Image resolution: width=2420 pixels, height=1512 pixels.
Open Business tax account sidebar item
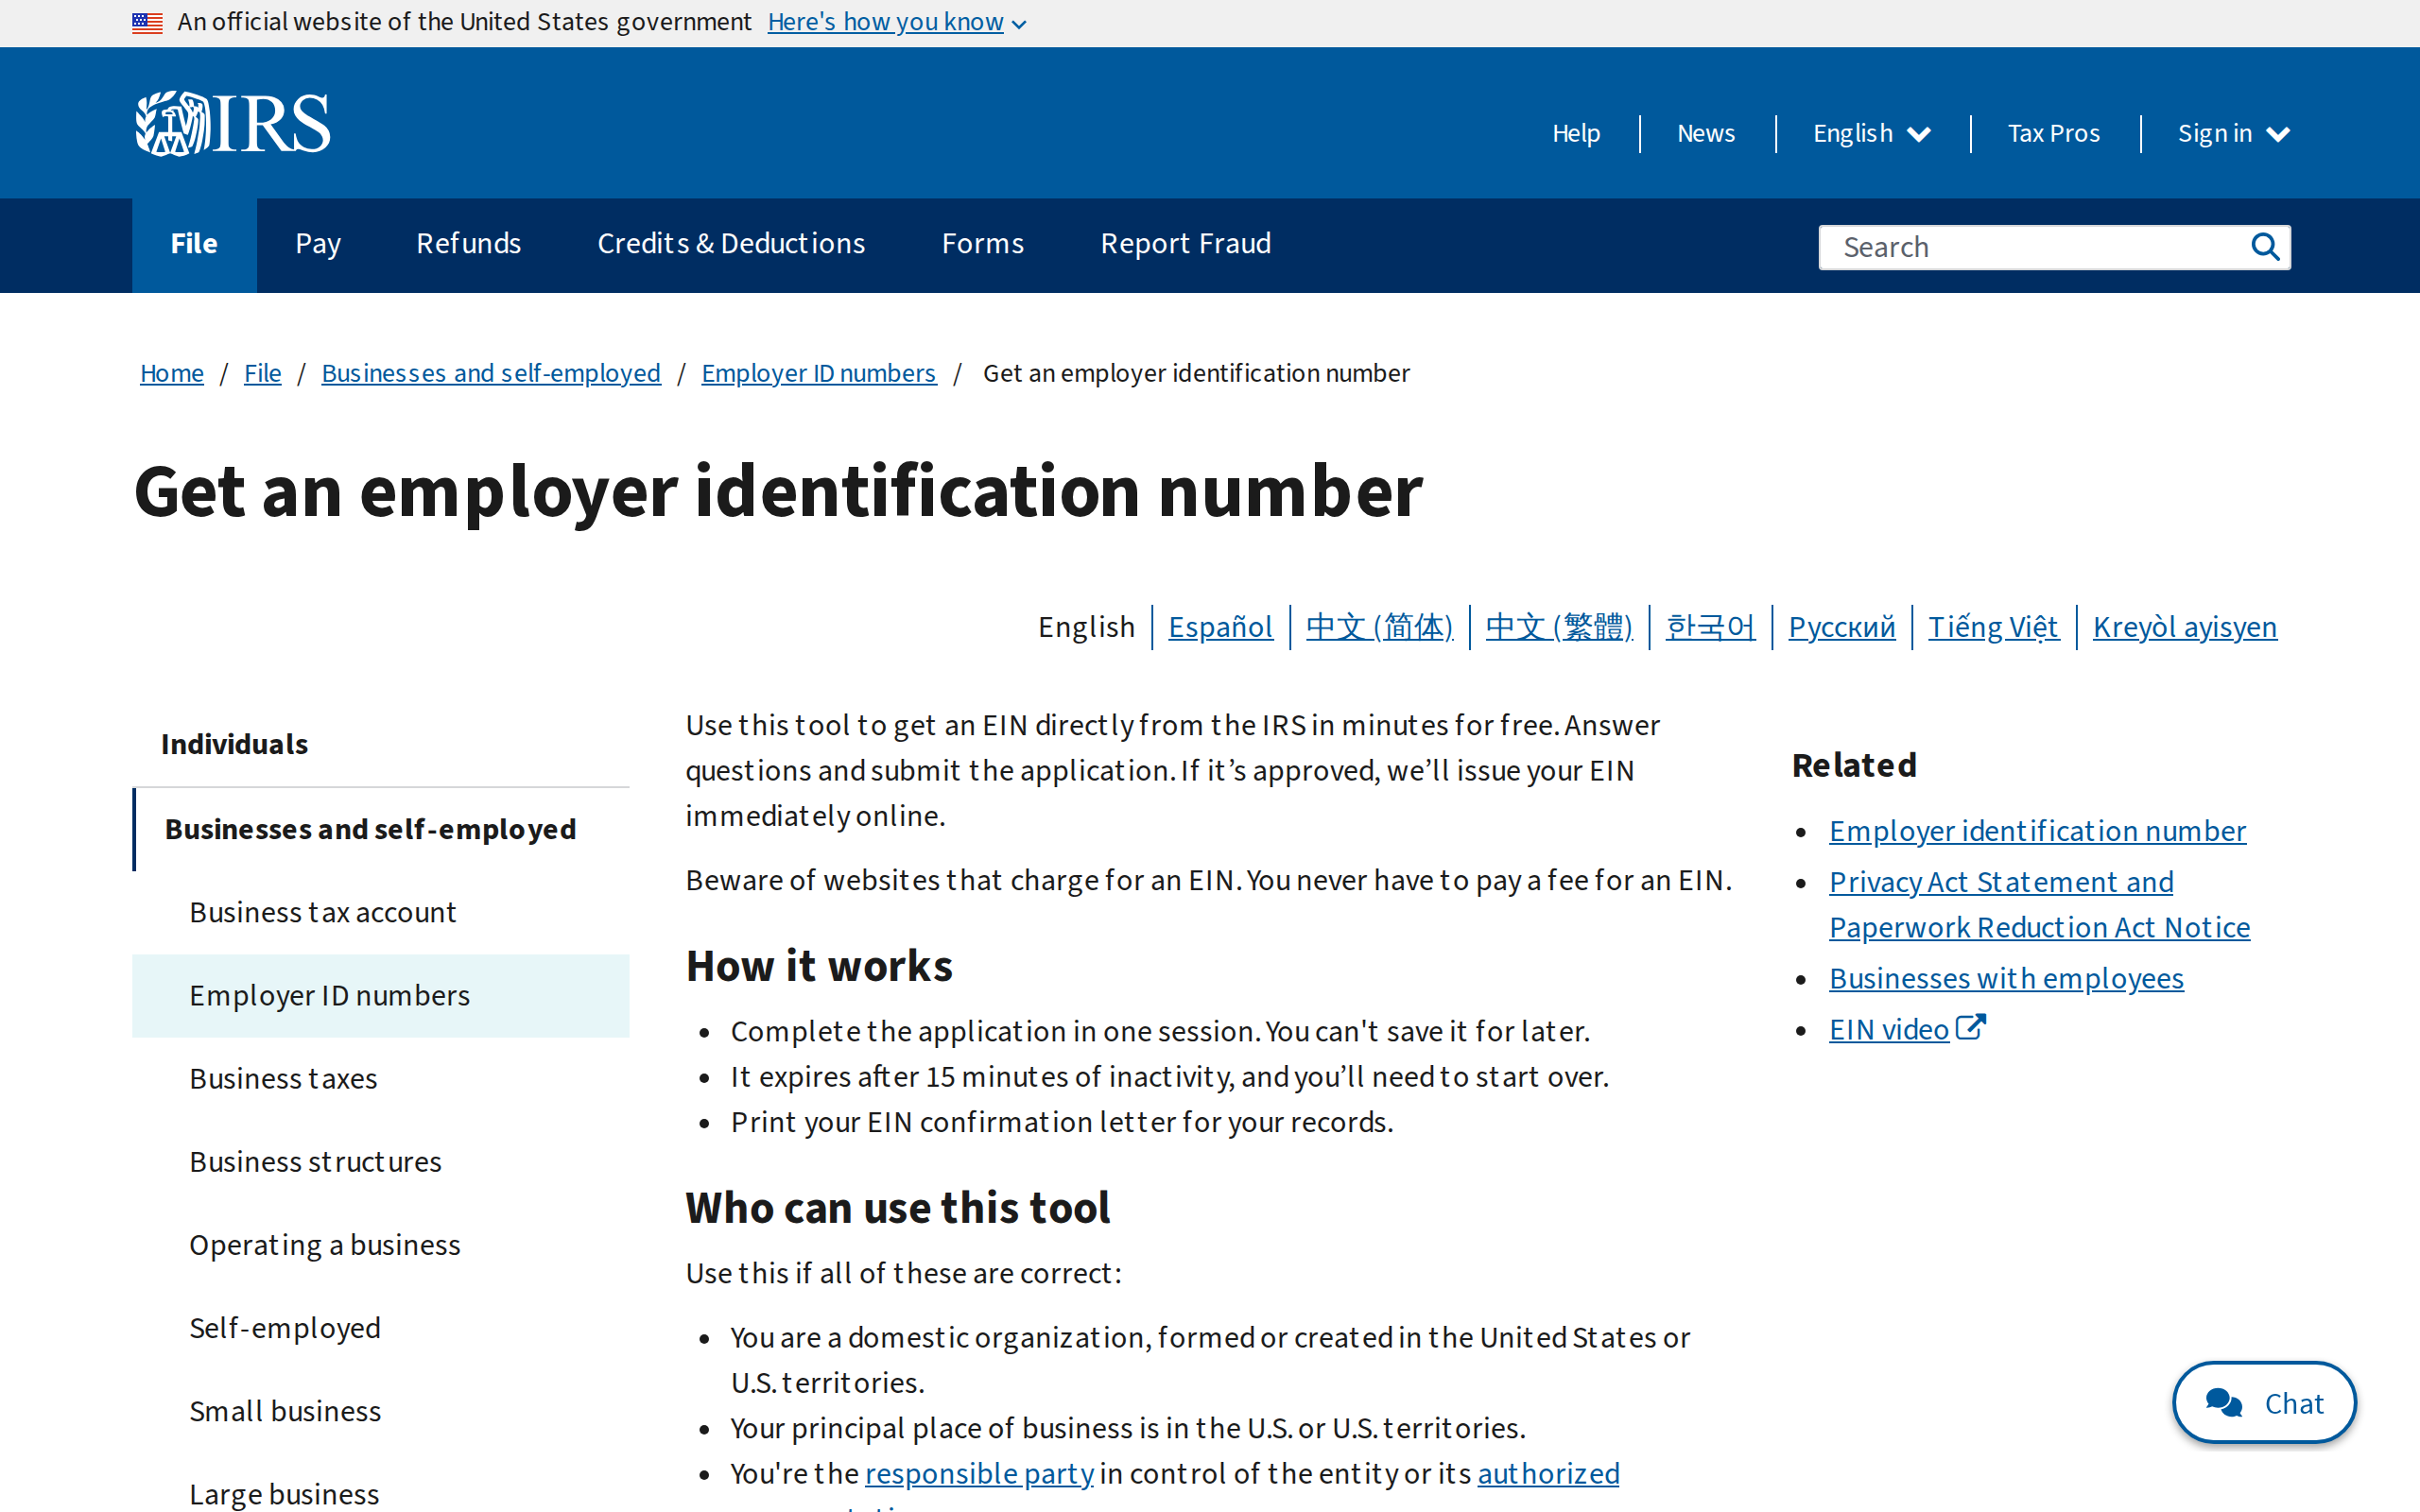coord(381,912)
